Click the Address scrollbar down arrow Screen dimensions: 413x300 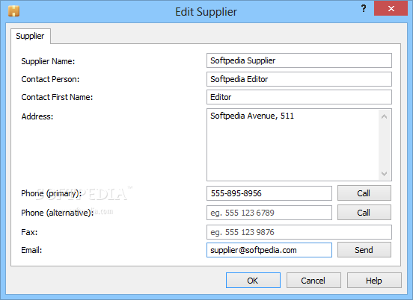pyautogui.click(x=384, y=174)
